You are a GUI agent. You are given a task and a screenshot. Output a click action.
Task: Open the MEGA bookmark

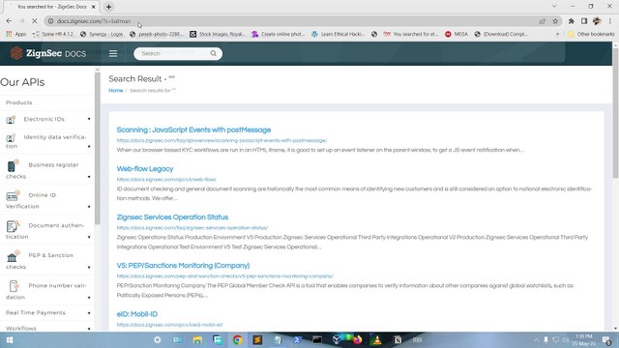(x=457, y=35)
